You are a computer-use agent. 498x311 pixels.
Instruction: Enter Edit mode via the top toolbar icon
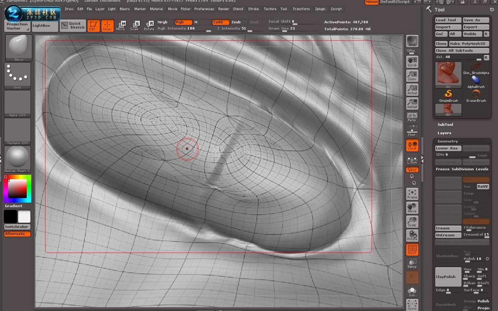pyautogui.click(x=93, y=25)
